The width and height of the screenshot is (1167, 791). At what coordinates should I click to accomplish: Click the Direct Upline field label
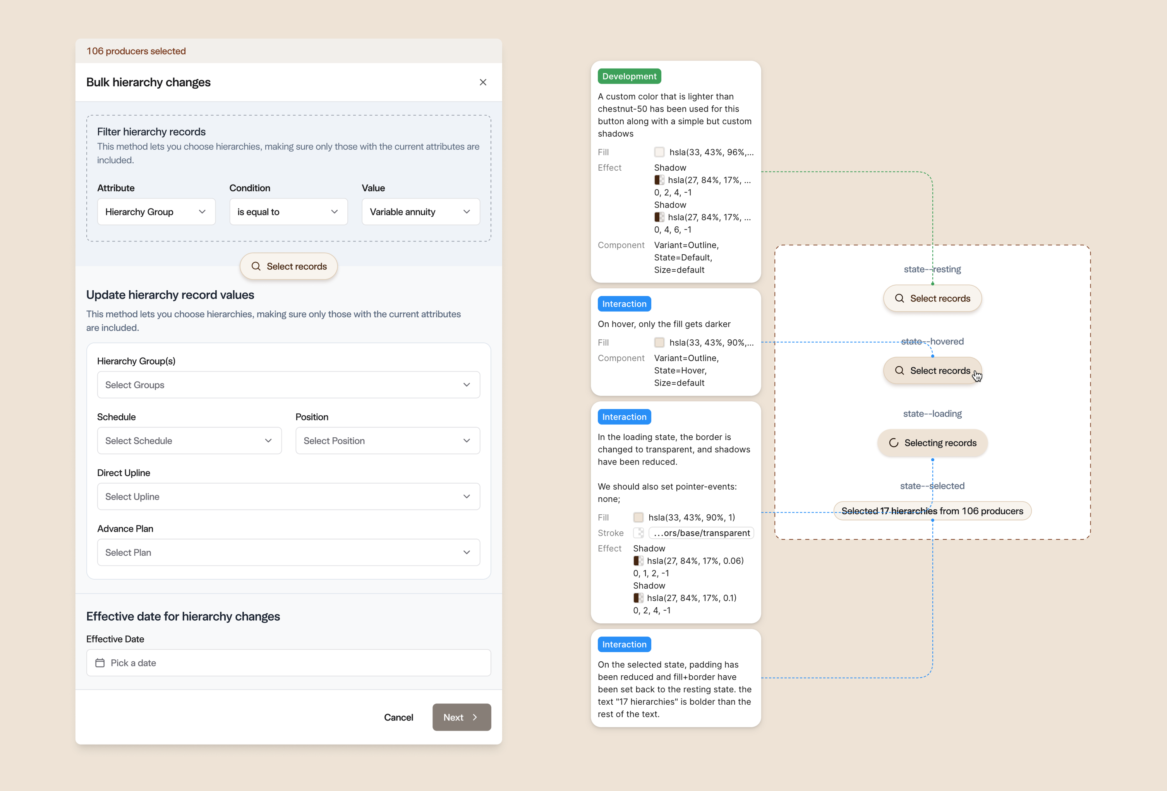[x=124, y=473]
